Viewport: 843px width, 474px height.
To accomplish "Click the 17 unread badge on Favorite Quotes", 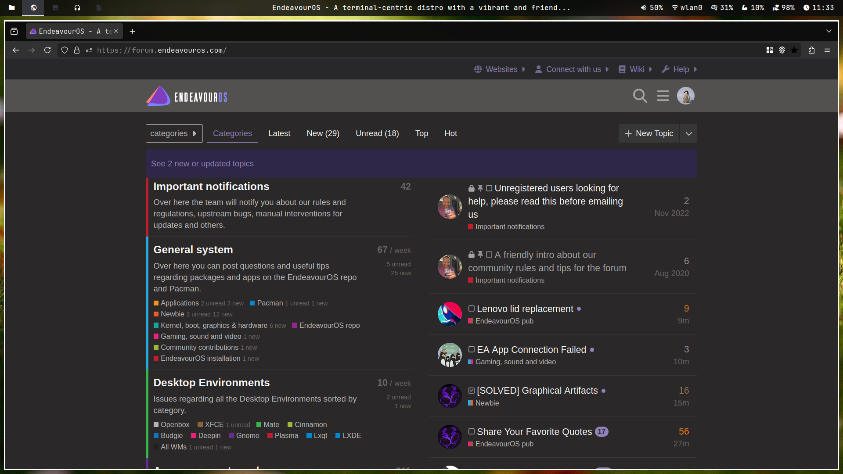I will point(602,432).
